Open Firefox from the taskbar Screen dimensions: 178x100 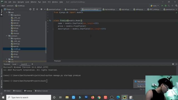click(93, 97)
